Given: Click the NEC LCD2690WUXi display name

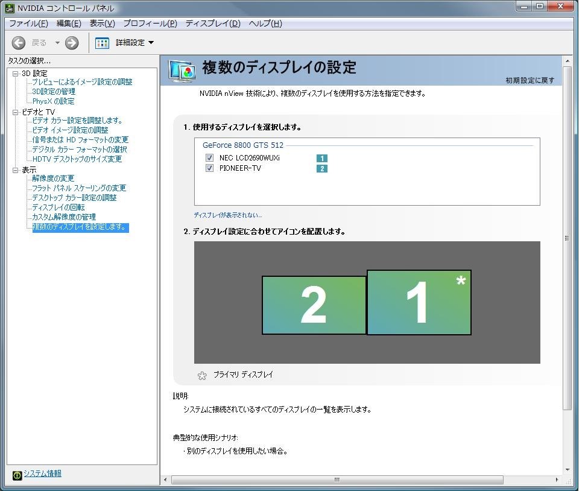Looking at the screenshot, I should tap(249, 158).
